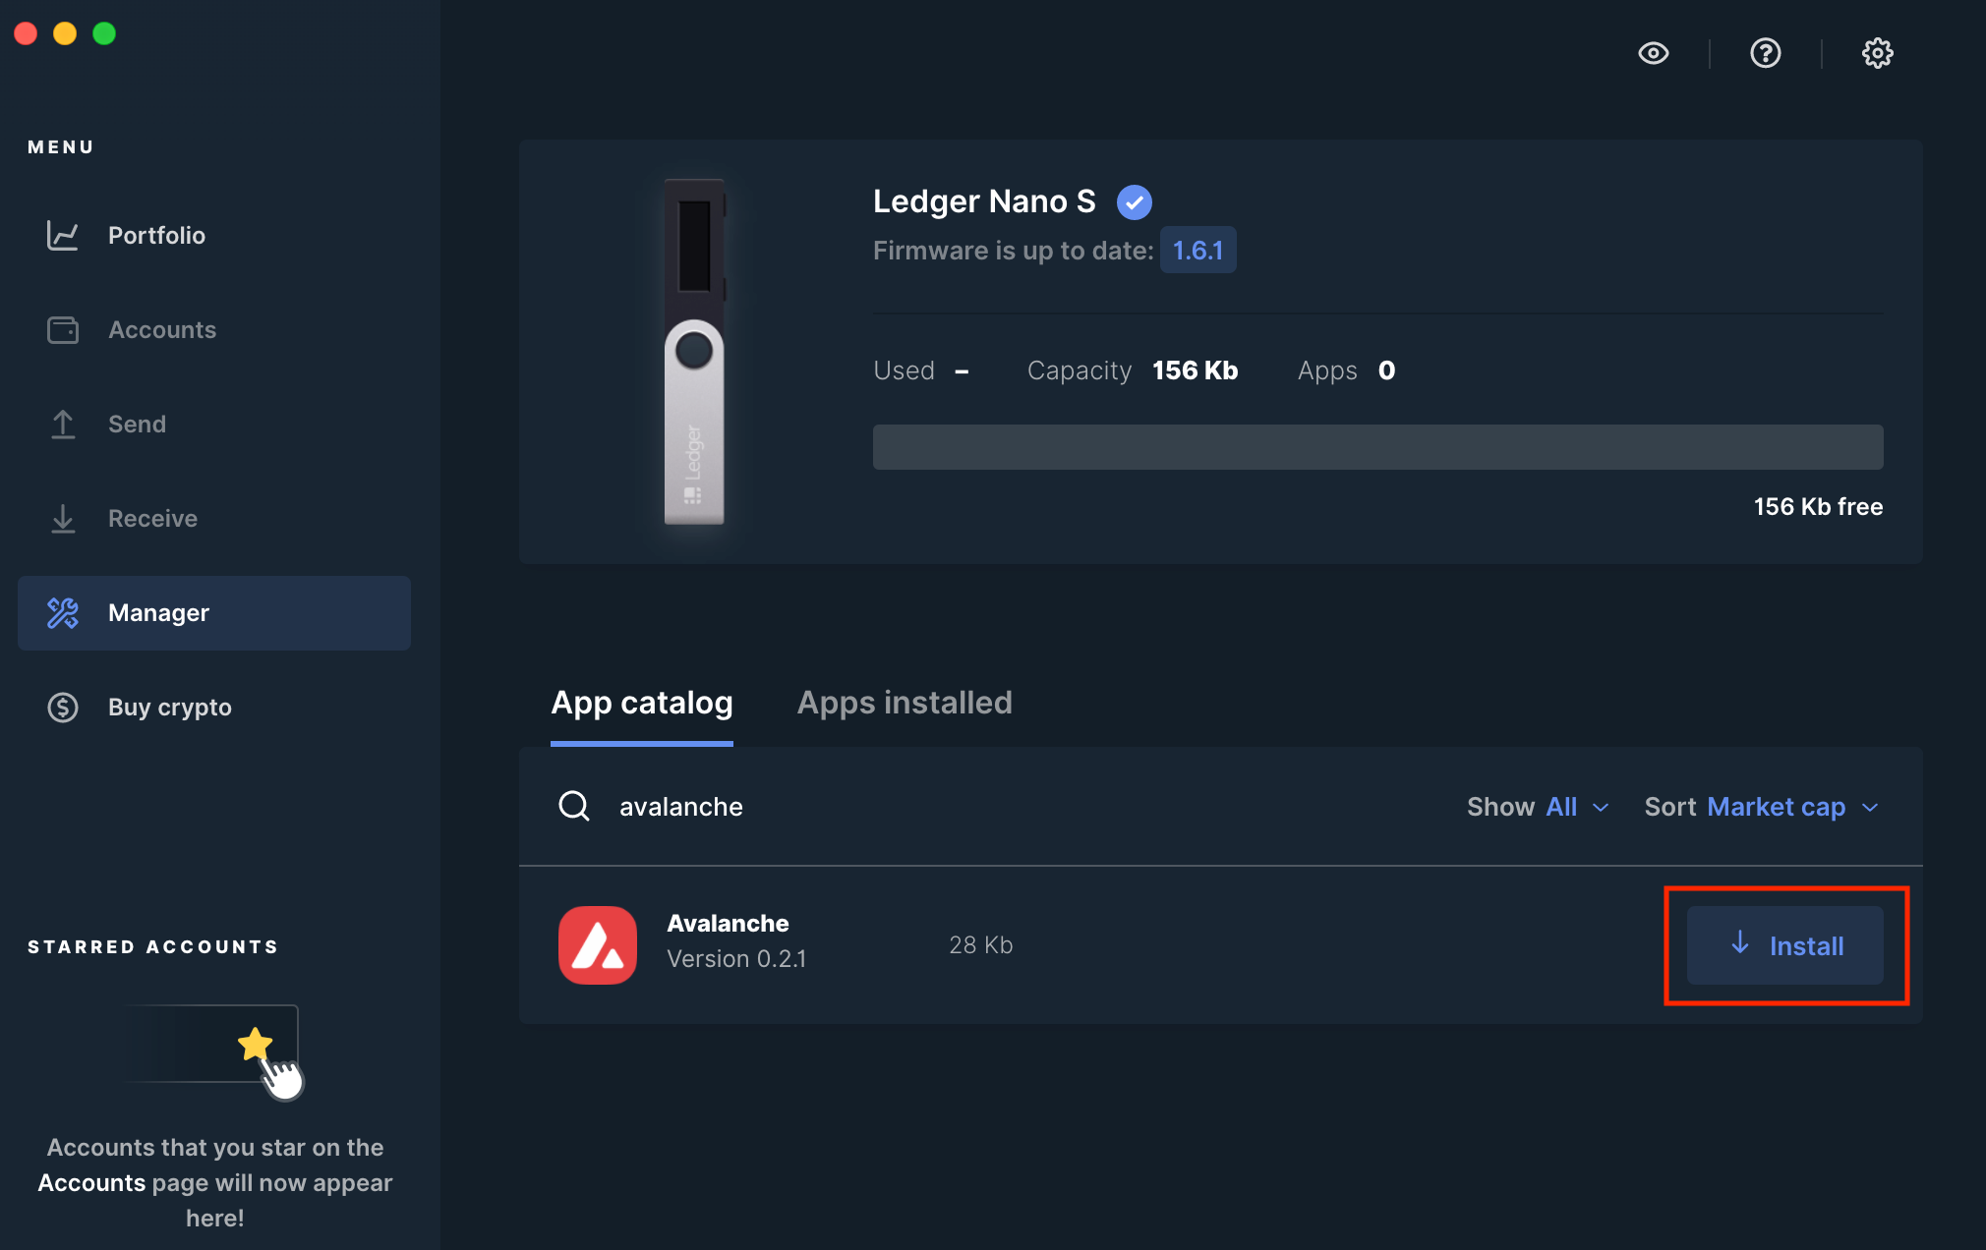Open the Portfolio chart icon
This screenshot has width=1986, height=1250.
tap(63, 235)
